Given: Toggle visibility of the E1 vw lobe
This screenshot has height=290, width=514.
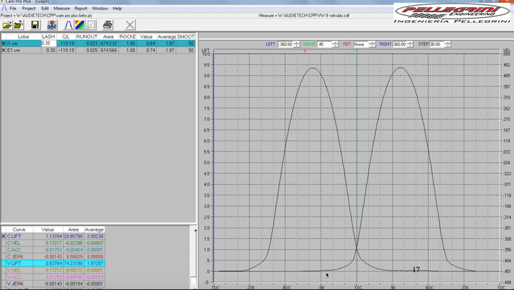Looking at the screenshot, I should tap(4, 50).
